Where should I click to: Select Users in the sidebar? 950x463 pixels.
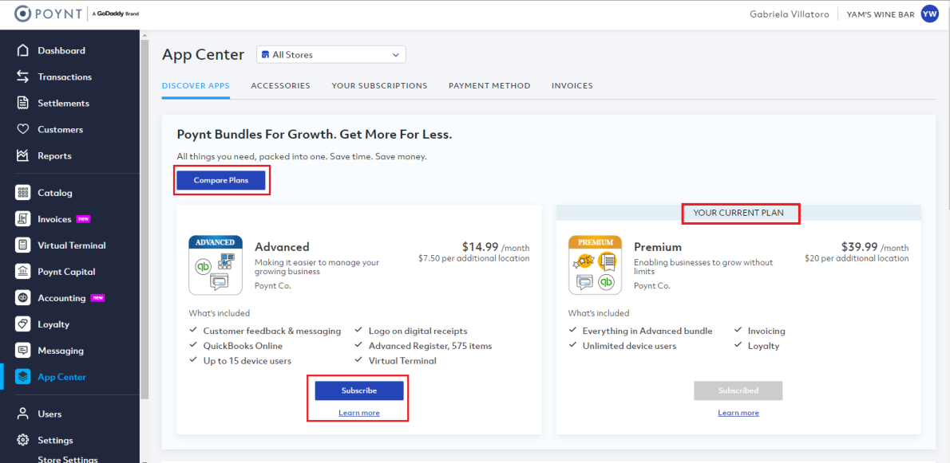pyautogui.click(x=49, y=414)
